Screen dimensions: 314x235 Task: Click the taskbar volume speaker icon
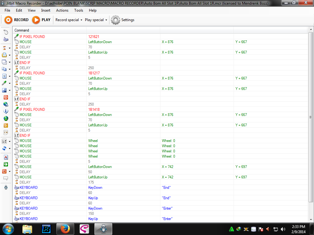coord(283,229)
